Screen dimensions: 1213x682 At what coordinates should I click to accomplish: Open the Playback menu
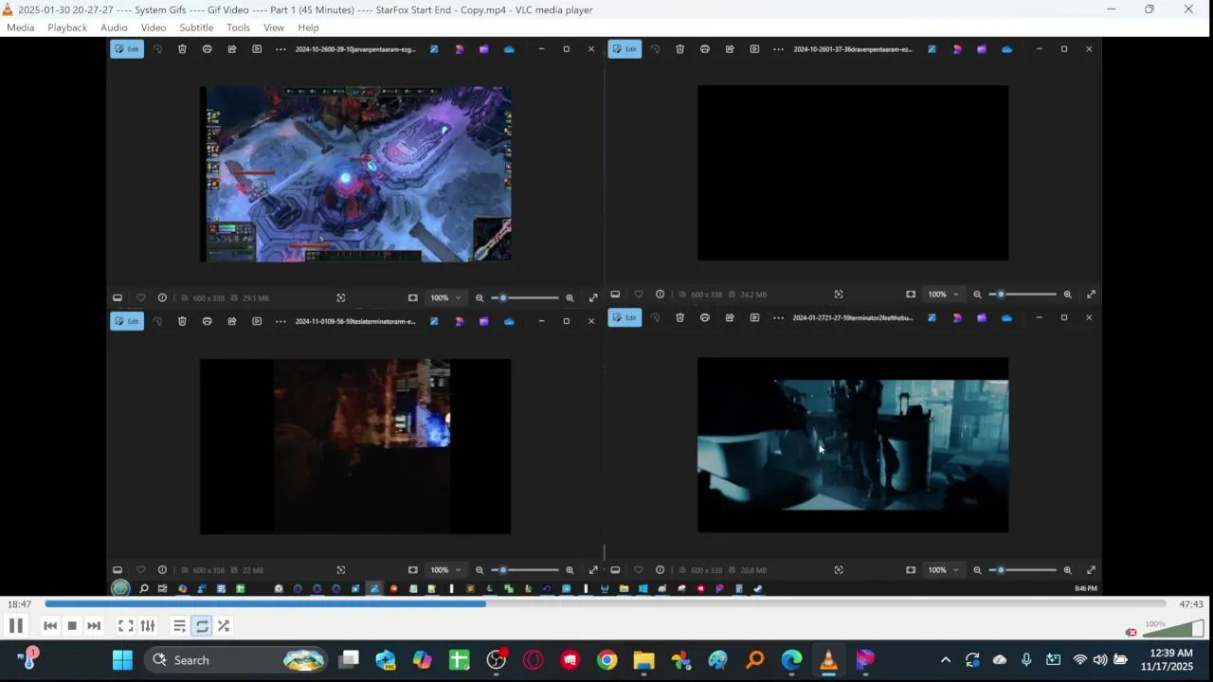pos(67,27)
